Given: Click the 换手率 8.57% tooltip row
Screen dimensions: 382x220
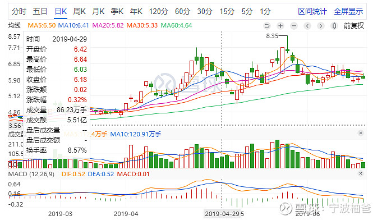Looking at the screenshot, I should coord(57,150).
